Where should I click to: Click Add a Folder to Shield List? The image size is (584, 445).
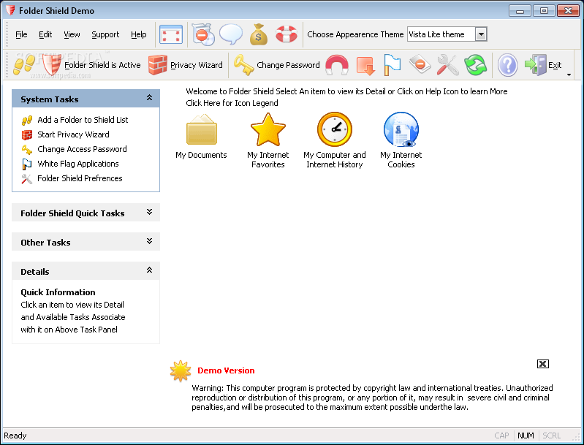(83, 120)
